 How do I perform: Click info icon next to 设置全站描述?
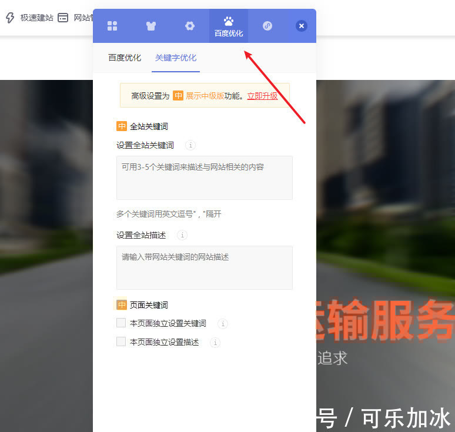(182, 235)
